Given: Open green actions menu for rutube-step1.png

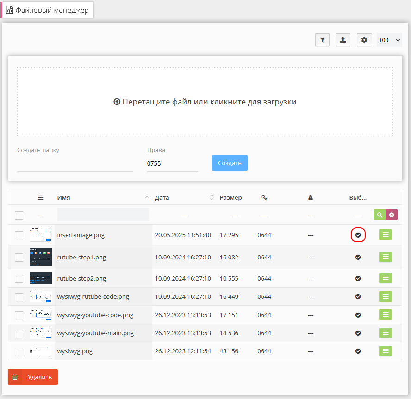Looking at the screenshot, I should point(385,257).
